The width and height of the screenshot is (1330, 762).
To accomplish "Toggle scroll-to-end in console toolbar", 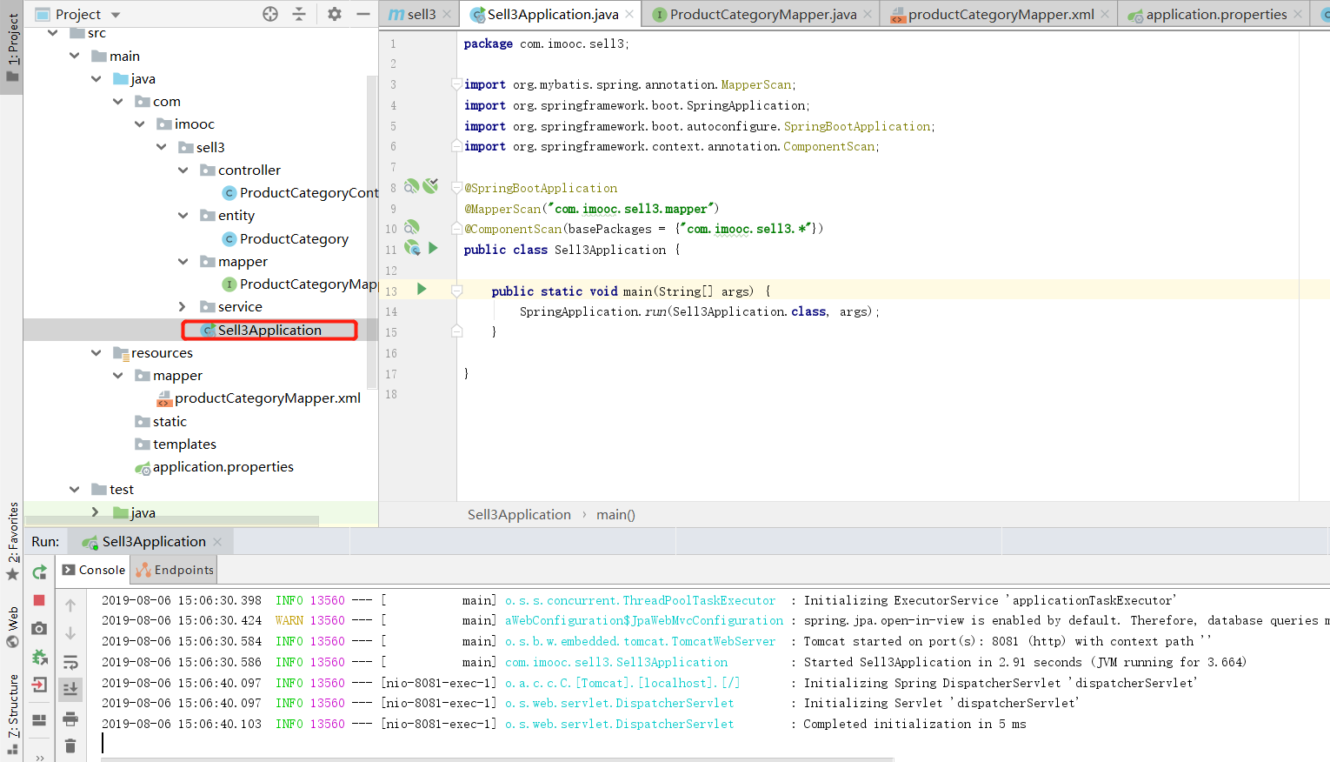I will [x=70, y=689].
